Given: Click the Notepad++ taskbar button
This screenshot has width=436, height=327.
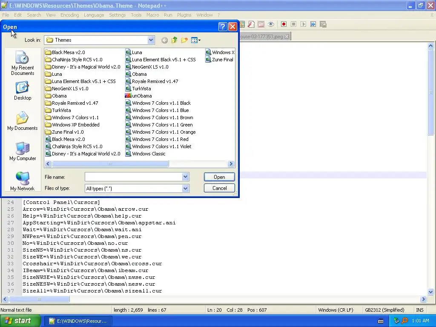Looking at the screenshot, I should tap(78, 321).
